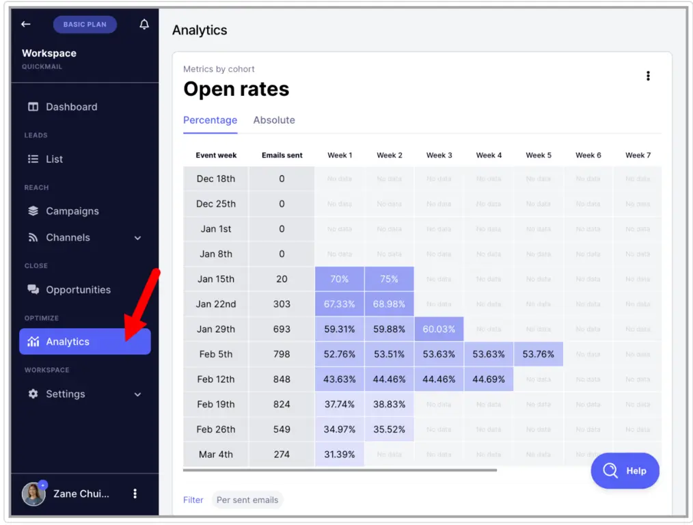The image size is (693, 525).
Task: Select the Jan 8th row label
Action: [x=216, y=254]
